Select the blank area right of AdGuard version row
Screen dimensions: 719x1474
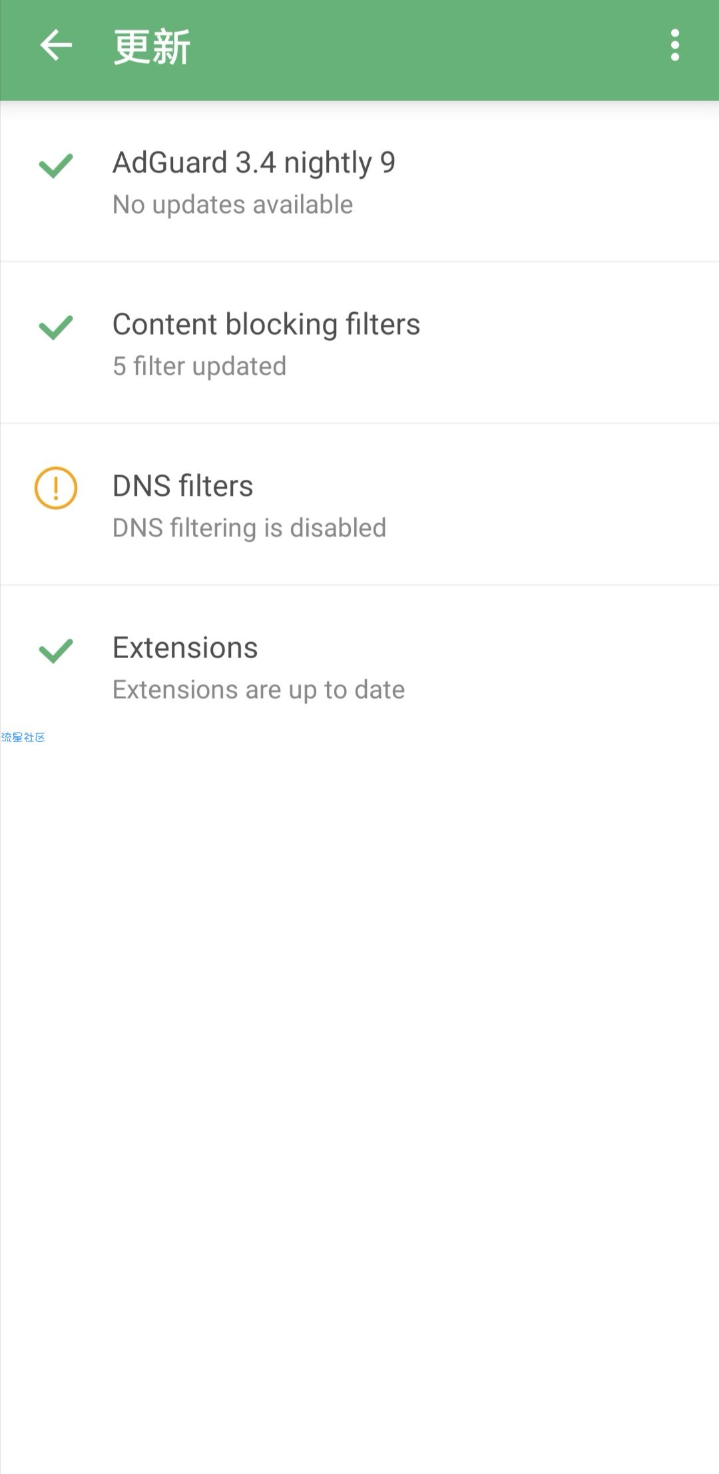pos(559,181)
